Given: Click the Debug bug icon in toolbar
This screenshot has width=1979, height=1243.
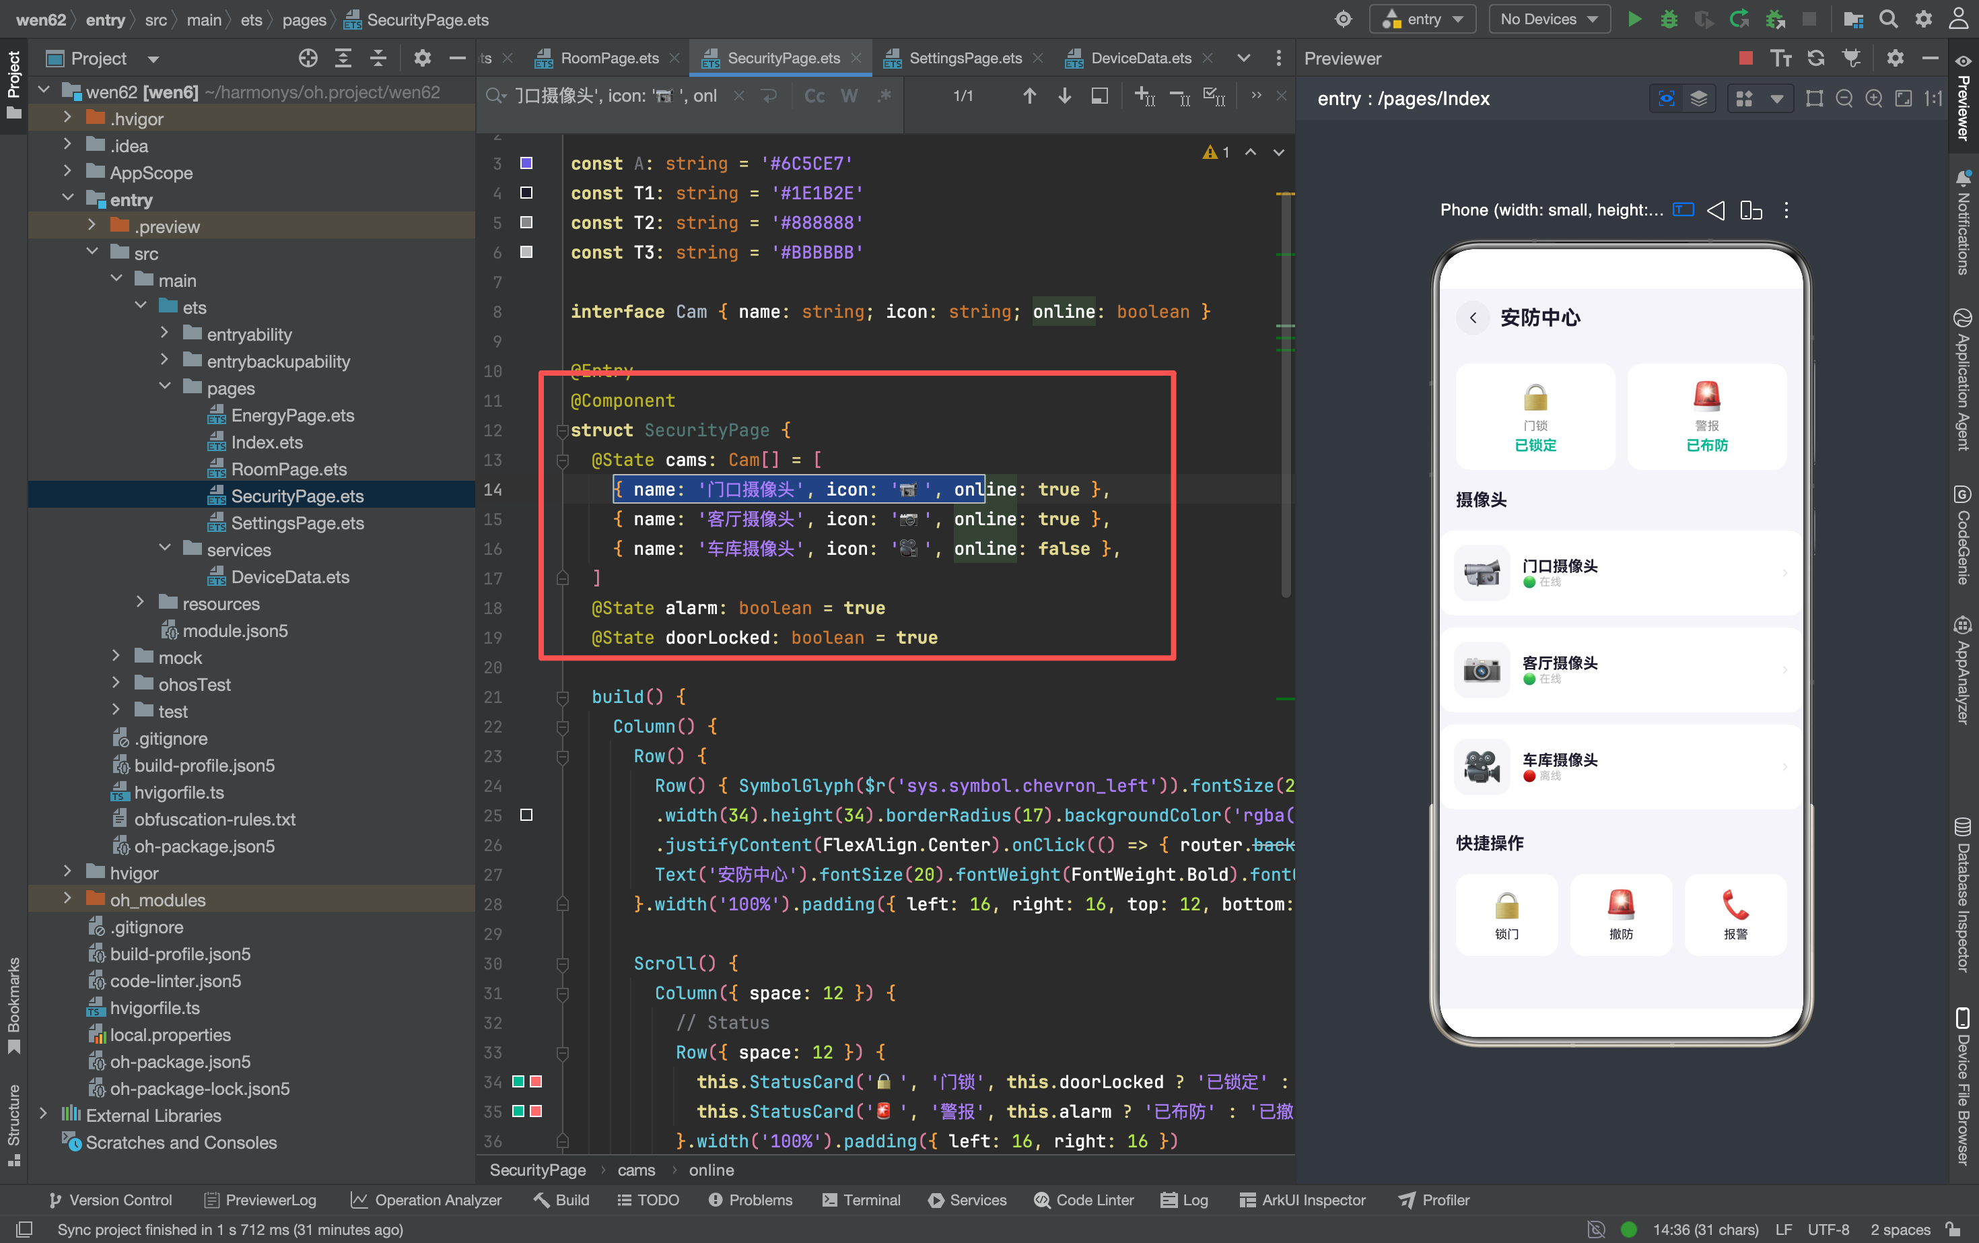Looking at the screenshot, I should 1668,19.
